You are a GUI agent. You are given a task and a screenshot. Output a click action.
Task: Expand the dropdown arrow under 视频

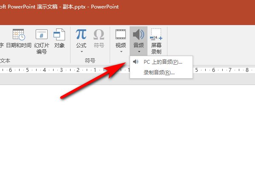121,52
